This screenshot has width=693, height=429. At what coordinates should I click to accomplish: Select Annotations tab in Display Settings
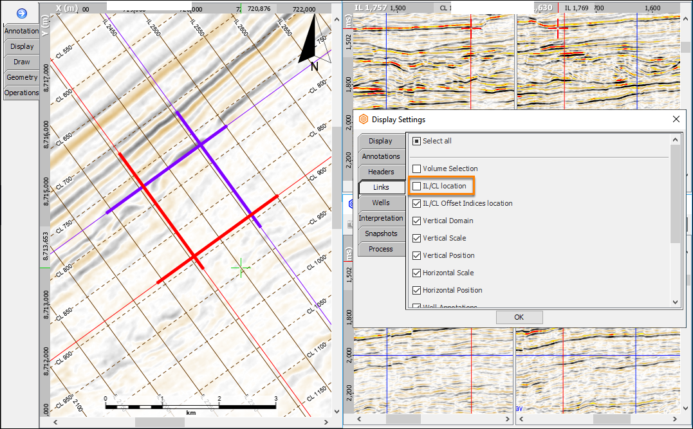[x=381, y=156]
